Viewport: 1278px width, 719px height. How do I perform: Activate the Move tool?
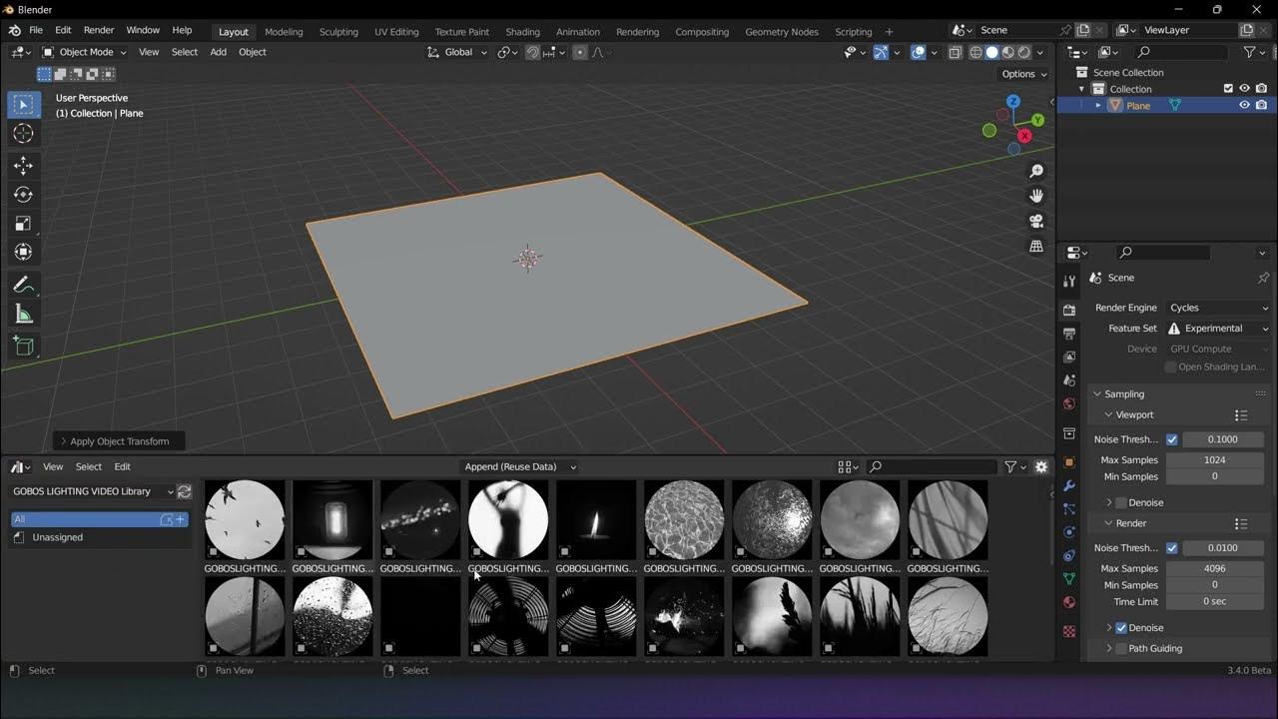click(24, 166)
